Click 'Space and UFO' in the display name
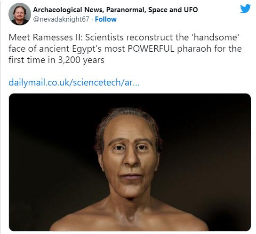 (173, 10)
